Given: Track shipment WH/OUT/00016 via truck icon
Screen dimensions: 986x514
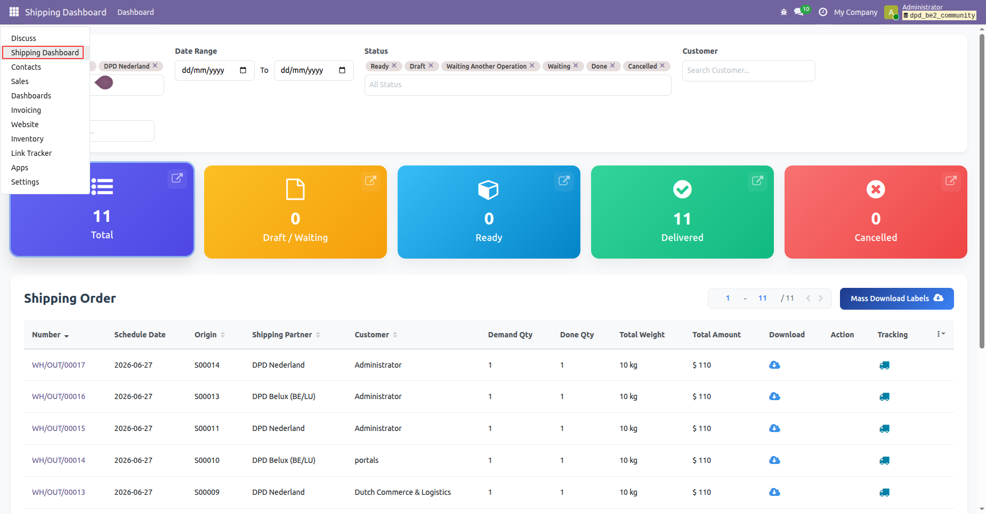Looking at the screenshot, I should click(x=884, y=397).
